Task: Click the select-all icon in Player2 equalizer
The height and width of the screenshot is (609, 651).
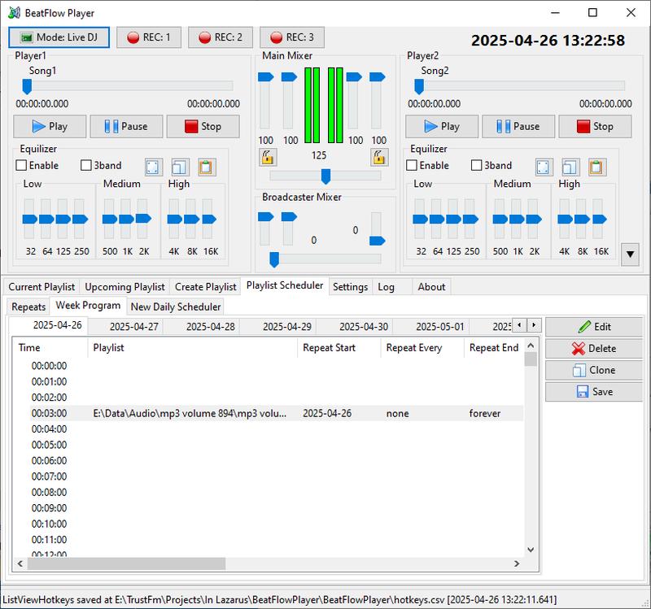Action: [x=544, y=167]
